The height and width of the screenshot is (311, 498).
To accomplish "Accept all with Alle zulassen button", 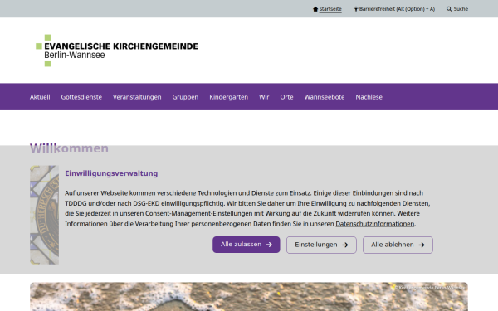I will 247,245.
